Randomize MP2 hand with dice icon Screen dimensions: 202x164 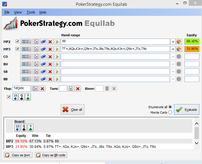pos(43,41)
